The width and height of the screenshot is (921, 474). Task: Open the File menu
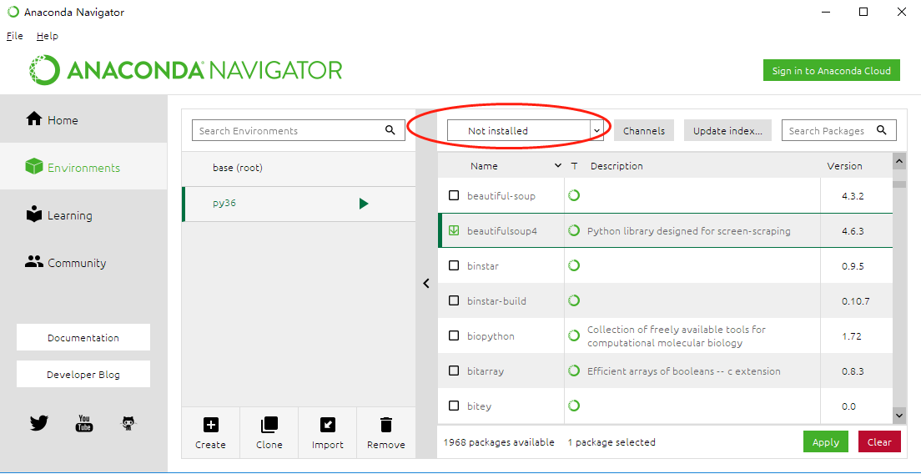click(x=15, y=36)
